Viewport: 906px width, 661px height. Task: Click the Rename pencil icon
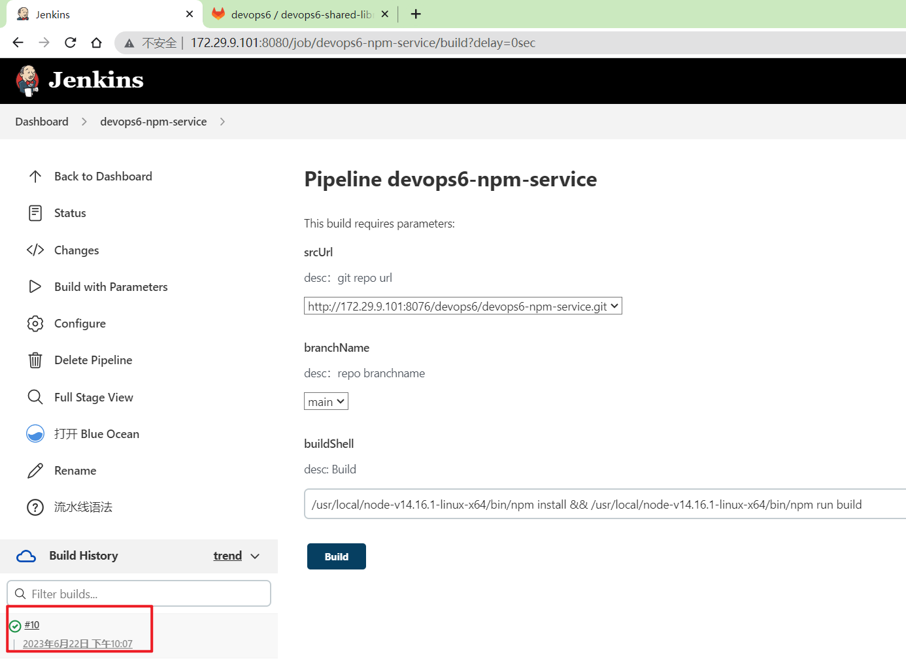click(x=35, y=471)
